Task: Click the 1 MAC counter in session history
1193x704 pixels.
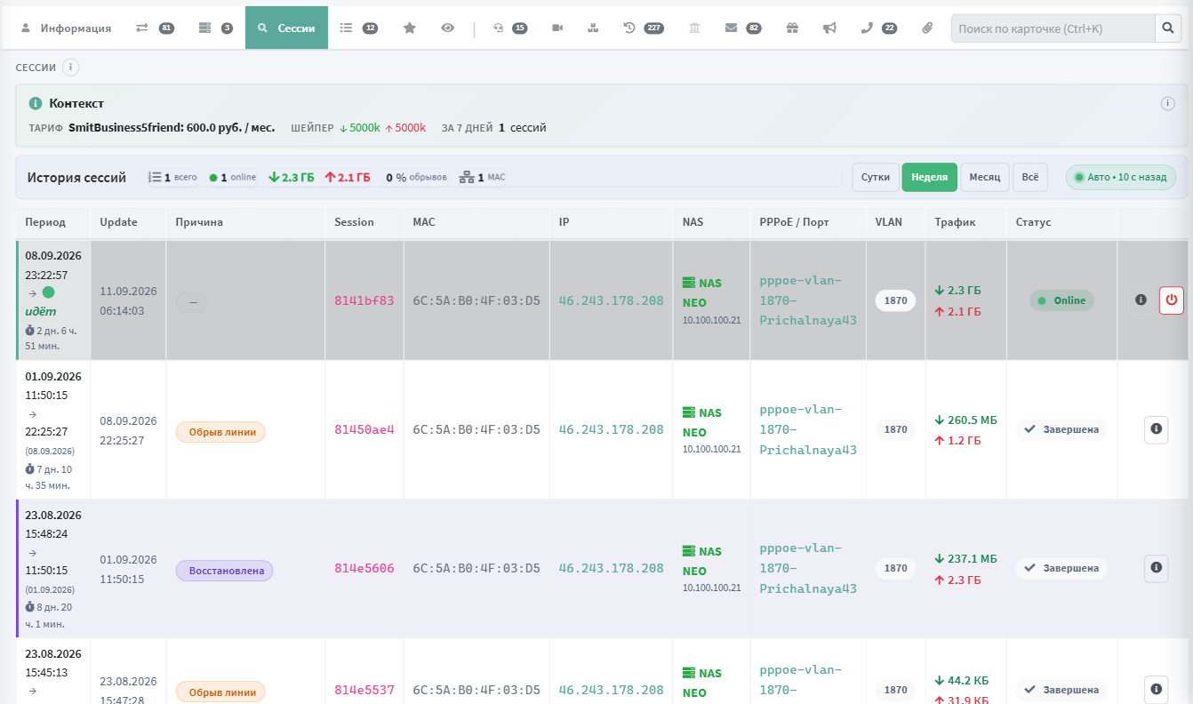Action: point(483,177)
